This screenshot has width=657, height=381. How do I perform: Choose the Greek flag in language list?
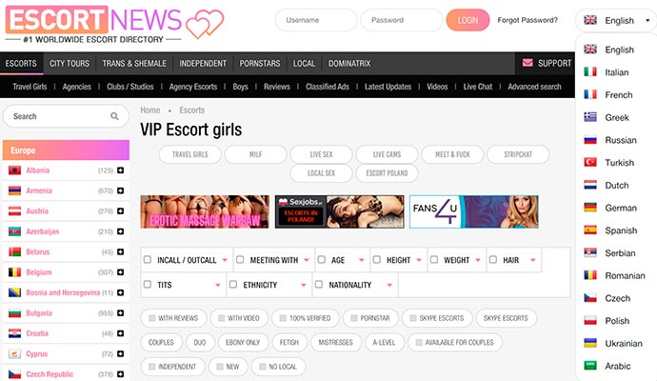[590, 117]
